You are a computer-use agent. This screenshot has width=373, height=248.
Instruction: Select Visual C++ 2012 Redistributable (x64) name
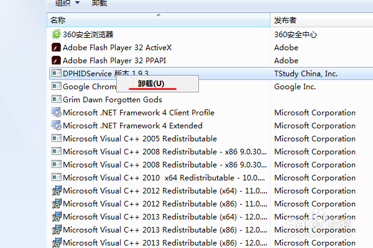point(165,191)
